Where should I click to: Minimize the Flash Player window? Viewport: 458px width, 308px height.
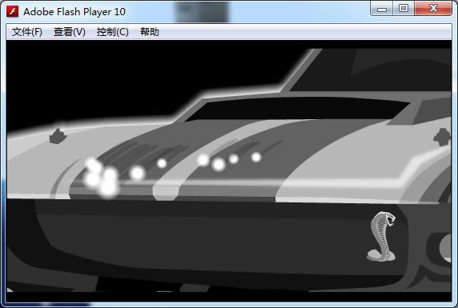[x=382, y=9]
